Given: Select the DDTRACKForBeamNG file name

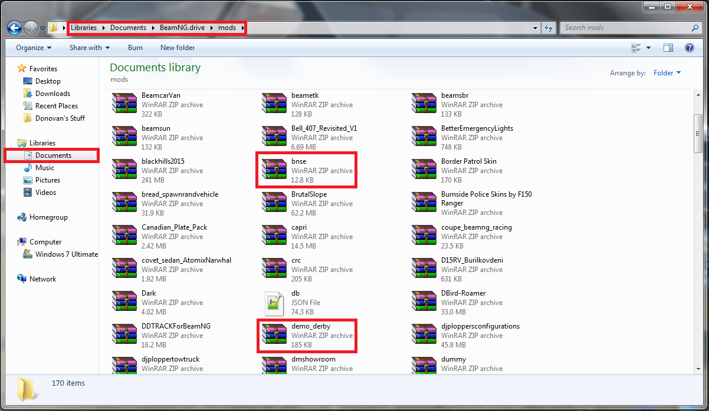Looking at the screenshot, I should point(176,326).
